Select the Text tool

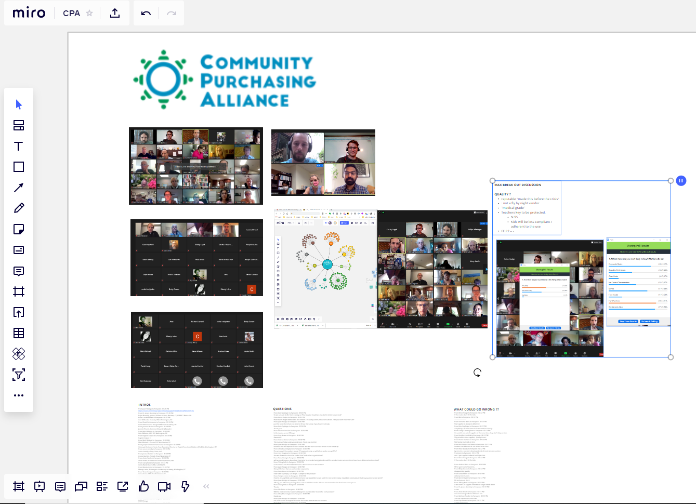click(19, 146)
